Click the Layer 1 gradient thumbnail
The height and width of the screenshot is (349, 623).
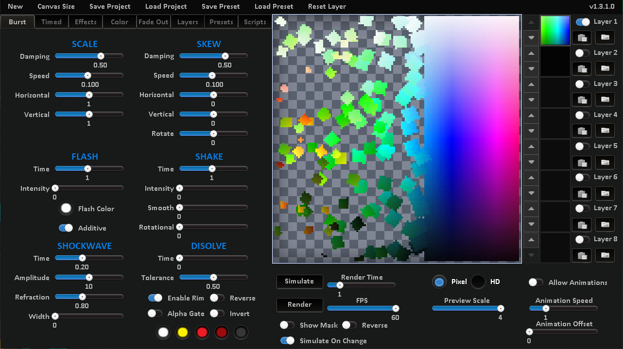coord(555,30)
